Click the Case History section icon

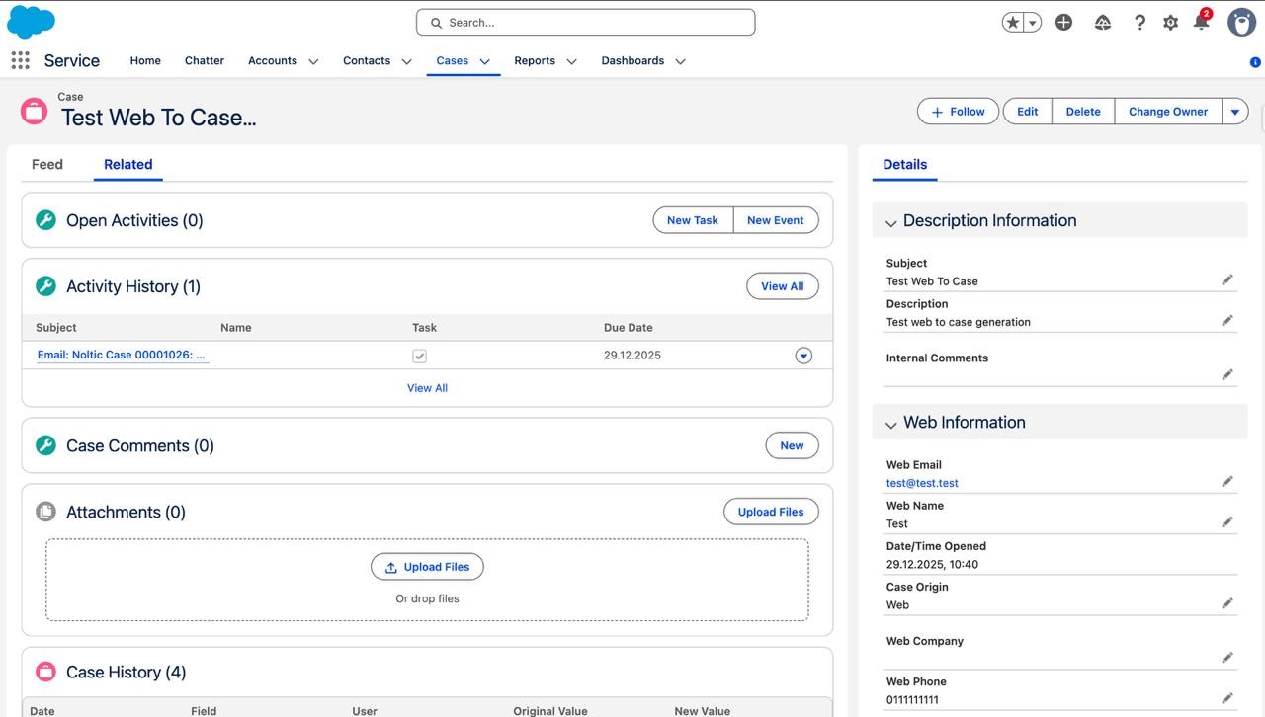click(x=45, y=672)
